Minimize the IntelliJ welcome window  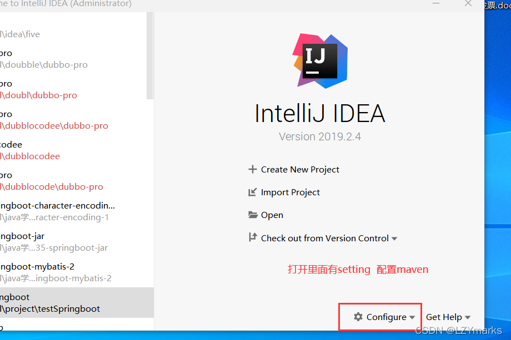pyautogui.click(x=436, y=3)
